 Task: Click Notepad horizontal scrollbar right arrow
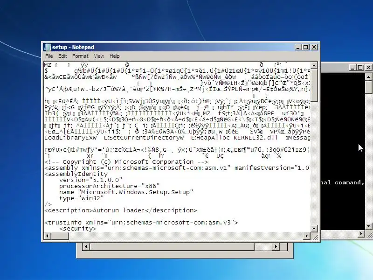307,236
